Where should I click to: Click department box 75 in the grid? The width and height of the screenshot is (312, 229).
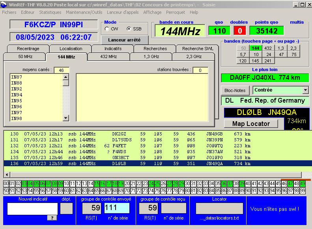coord(157,191)
